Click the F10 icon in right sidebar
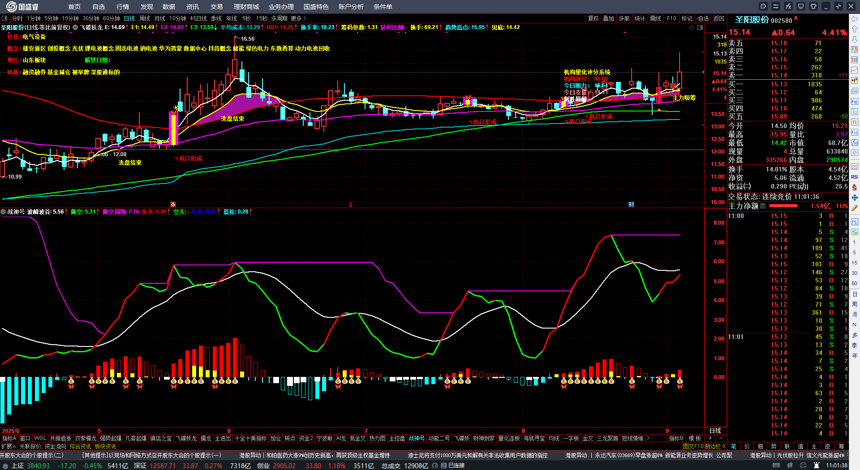 [x=855, y=101]
